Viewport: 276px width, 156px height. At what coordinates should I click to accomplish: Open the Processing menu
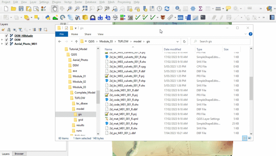point(124,2)
